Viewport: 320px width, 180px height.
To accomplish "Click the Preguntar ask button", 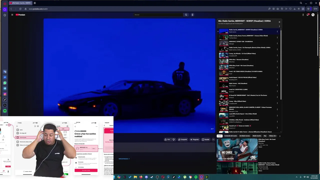I will [x=194, y=139].
